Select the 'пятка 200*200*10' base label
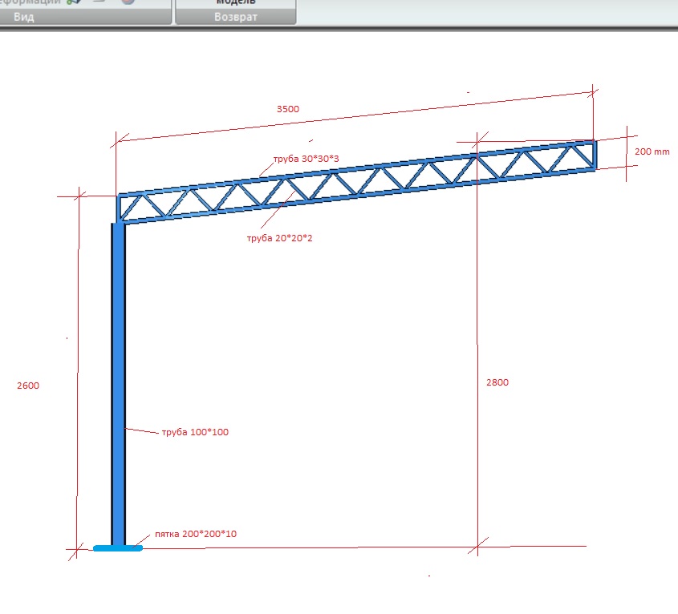Image resolution: width=678 pixels, height=614 pixels. (196, 534)
